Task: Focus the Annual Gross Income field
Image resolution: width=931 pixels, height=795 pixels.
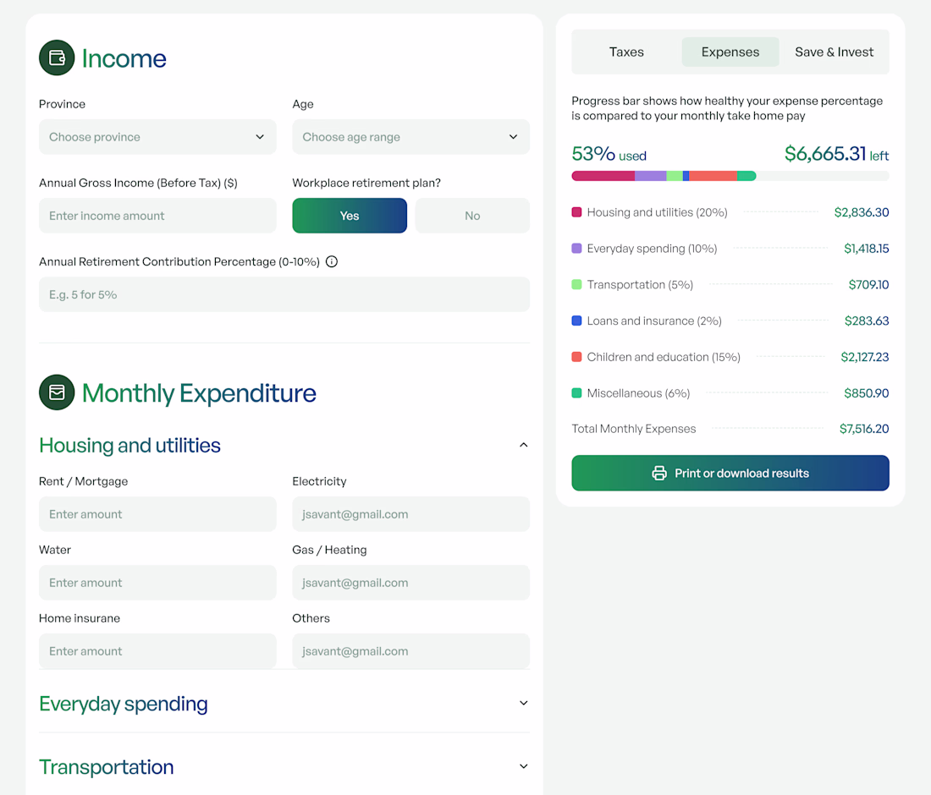Action: [158, 216]
